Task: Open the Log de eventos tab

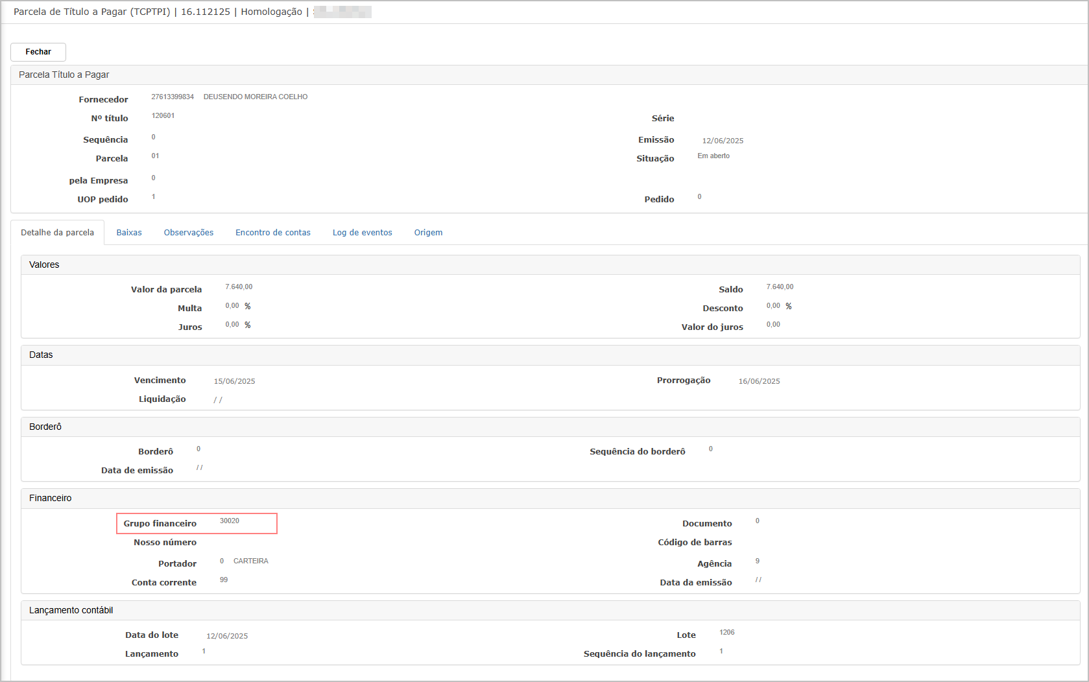Action: pyautogui.click(x=363, y=233)
